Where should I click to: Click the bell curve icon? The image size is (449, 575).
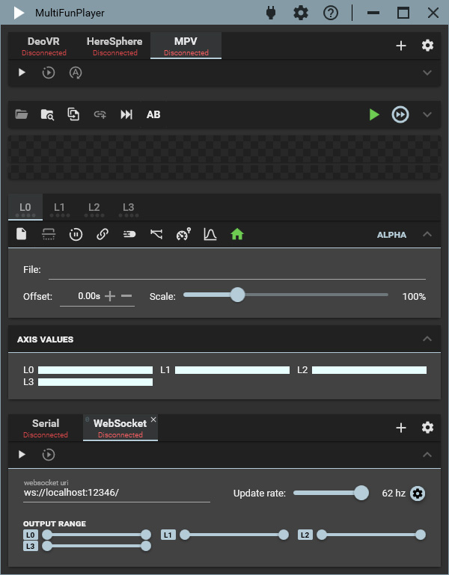click(210, 234)
